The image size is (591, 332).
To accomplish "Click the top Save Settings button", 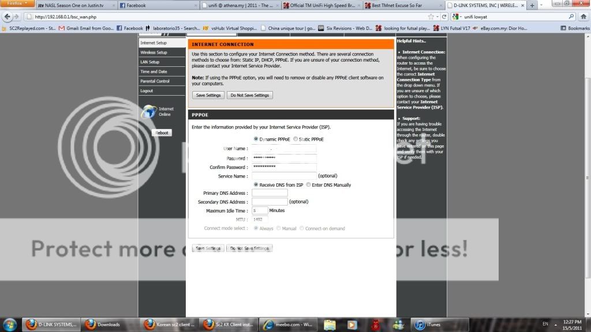I will tap(208, 95).
